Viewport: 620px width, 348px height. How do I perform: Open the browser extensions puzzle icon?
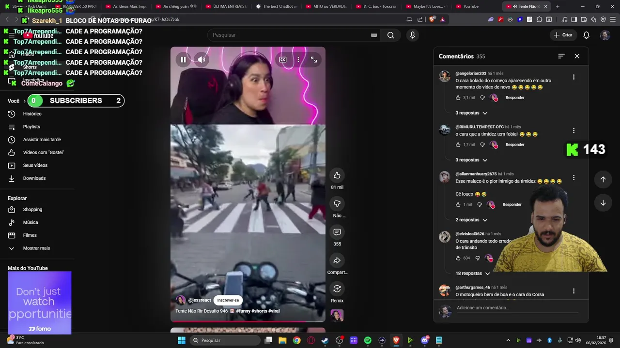[539, 19]
